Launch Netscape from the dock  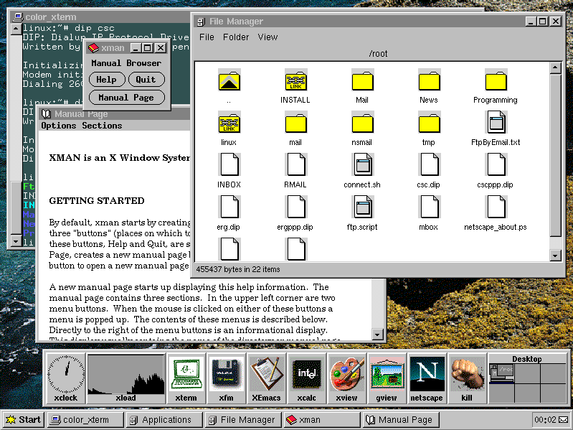(x=427, y=377)
